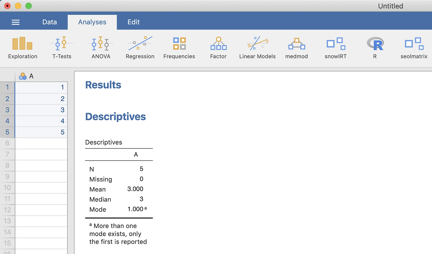The width and height of the screenshot is (432, 254).
Task: Open the T-Tests analysis menu
Action: coord(62,48)
